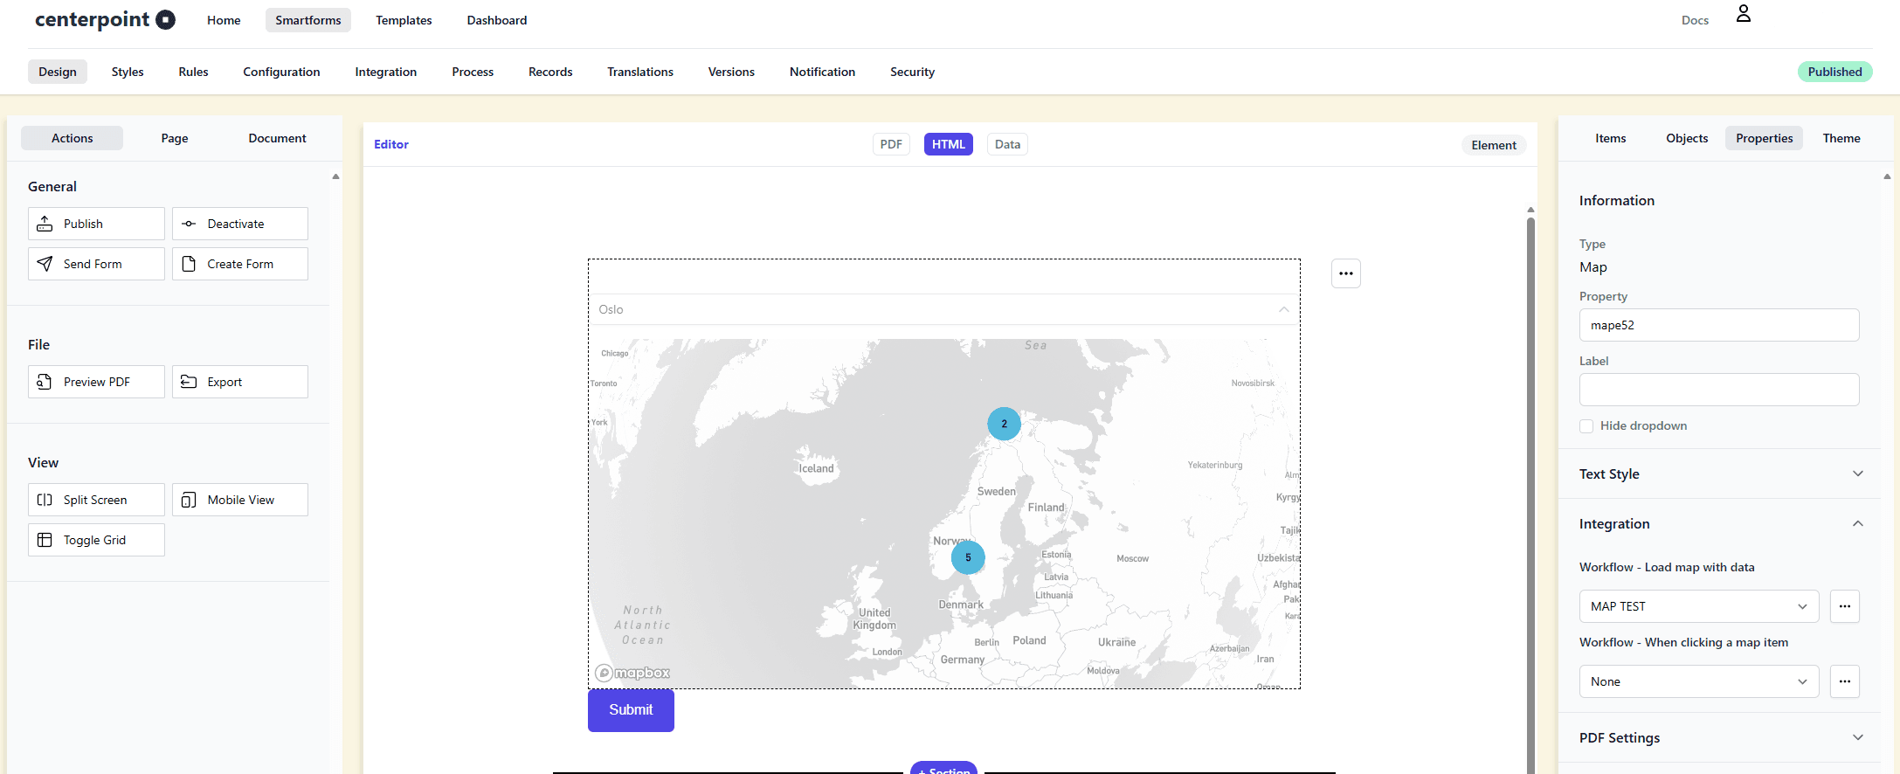Switch editor to HTML view
The height and width of the screenshot is (774, 1900).
click(948, 144)
